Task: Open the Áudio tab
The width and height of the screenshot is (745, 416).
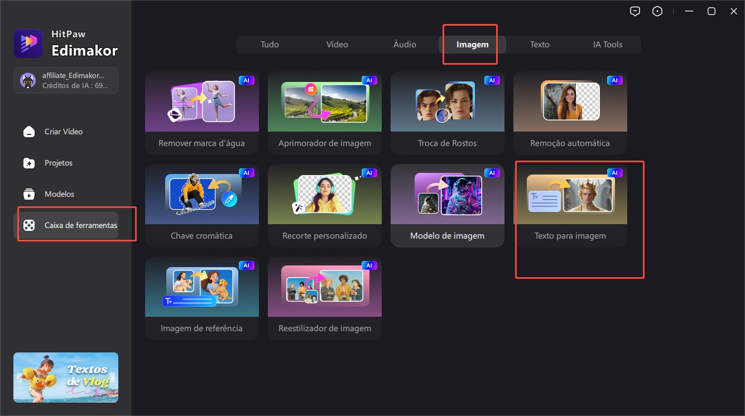Action: (405, 45)
